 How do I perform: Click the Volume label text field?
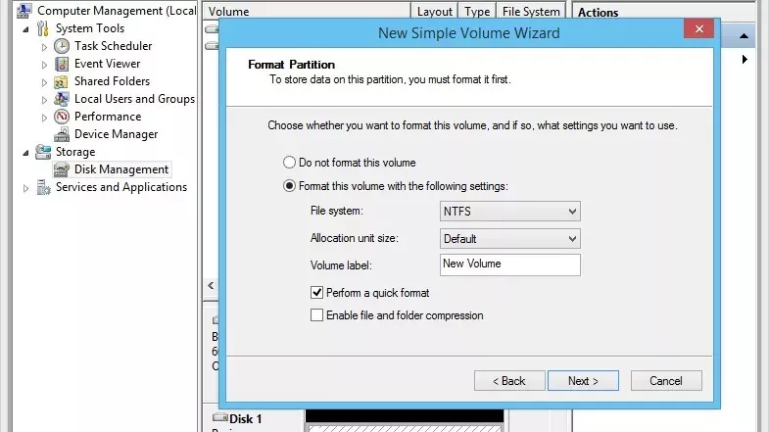click(x=510, y=264)
